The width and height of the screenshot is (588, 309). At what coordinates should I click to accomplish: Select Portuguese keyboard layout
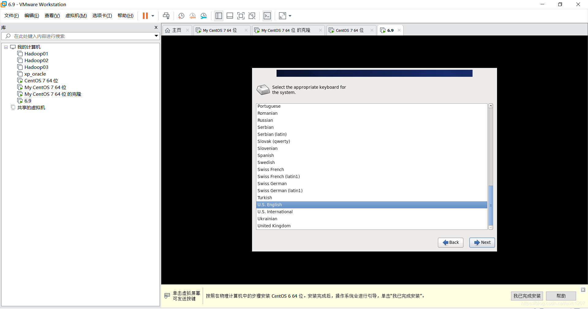point(371,106)
